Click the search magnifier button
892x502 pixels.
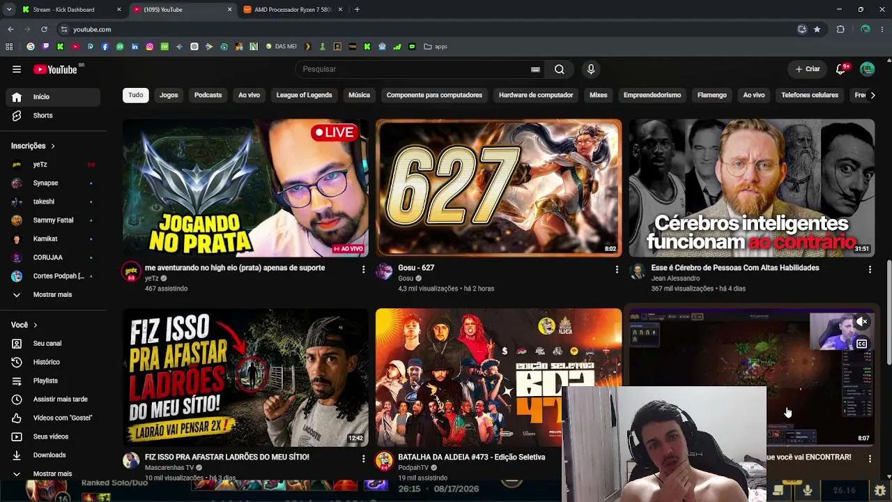coord(559,69)
